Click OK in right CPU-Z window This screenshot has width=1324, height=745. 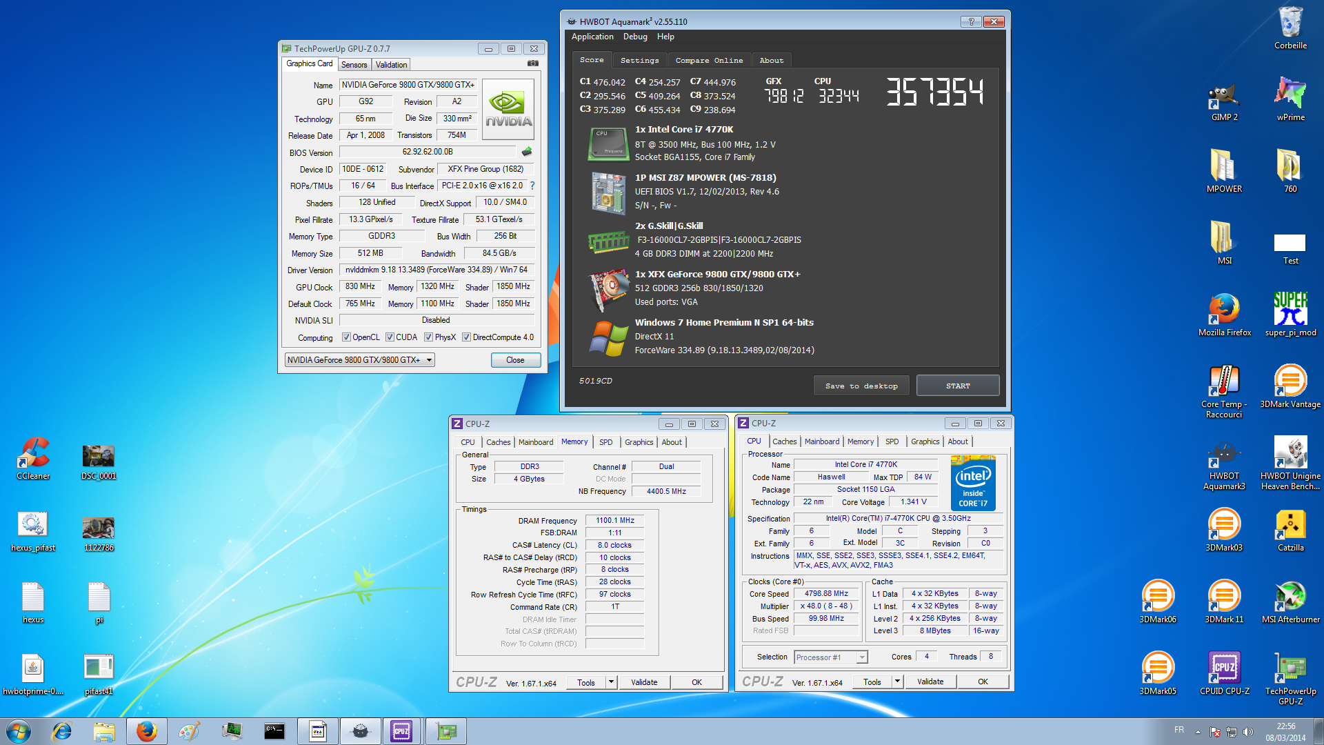click(x=983, y=682)
